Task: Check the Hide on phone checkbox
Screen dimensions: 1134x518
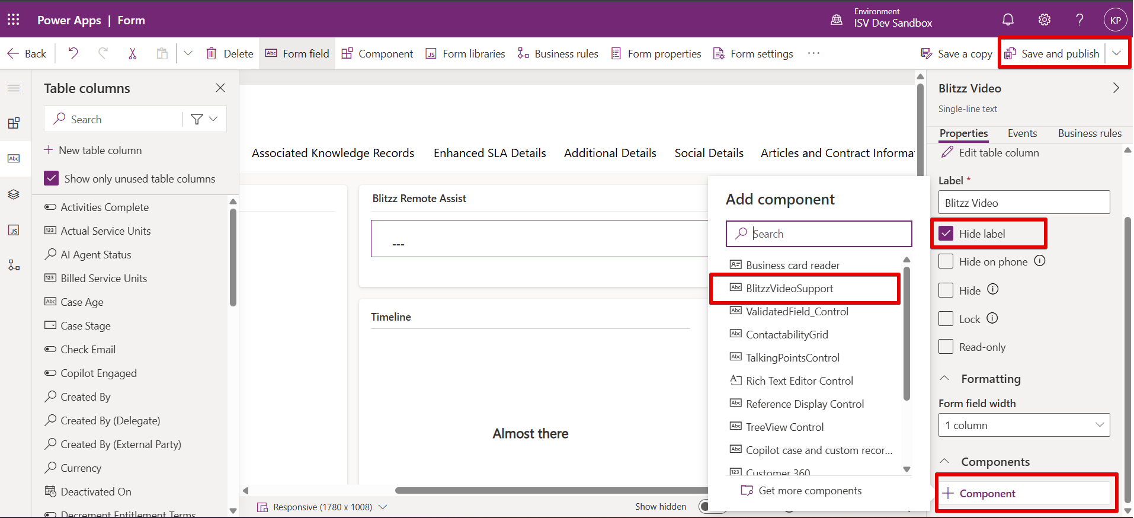Action: (x=946, y=261)
